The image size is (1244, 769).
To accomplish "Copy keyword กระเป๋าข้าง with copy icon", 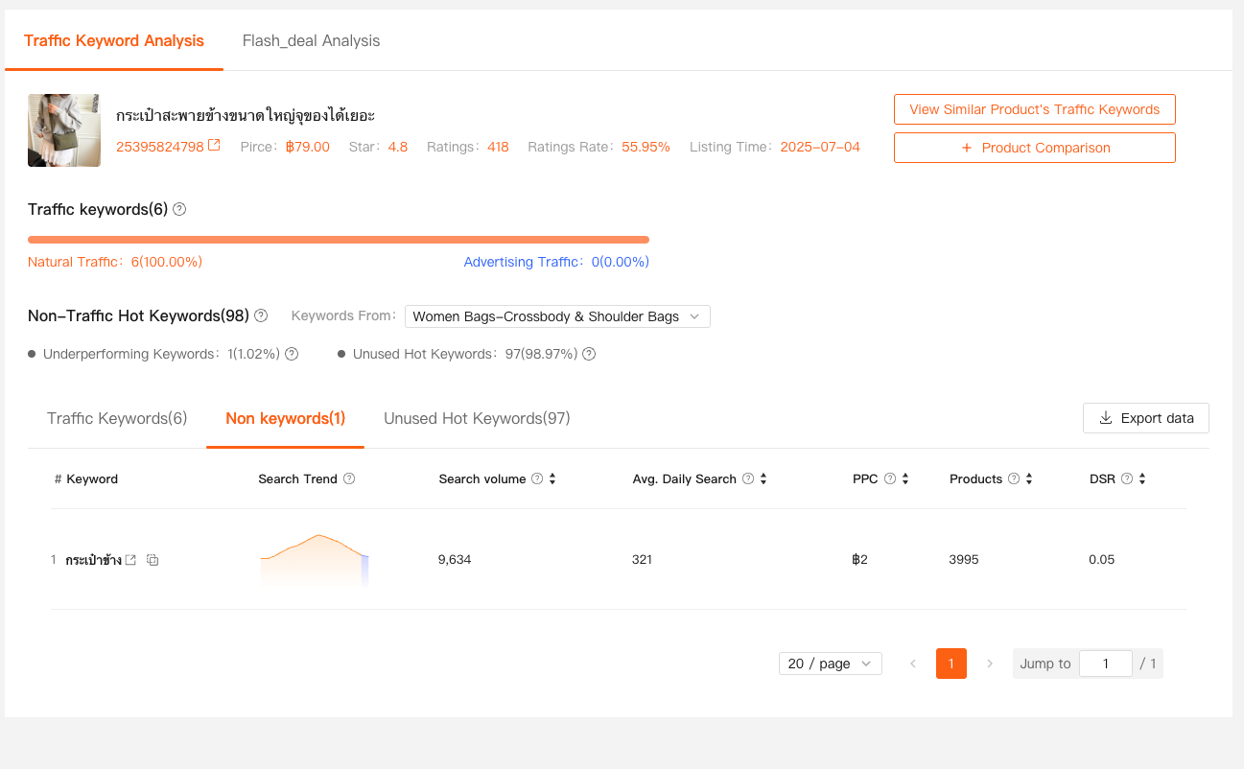I will click(153, 560).
